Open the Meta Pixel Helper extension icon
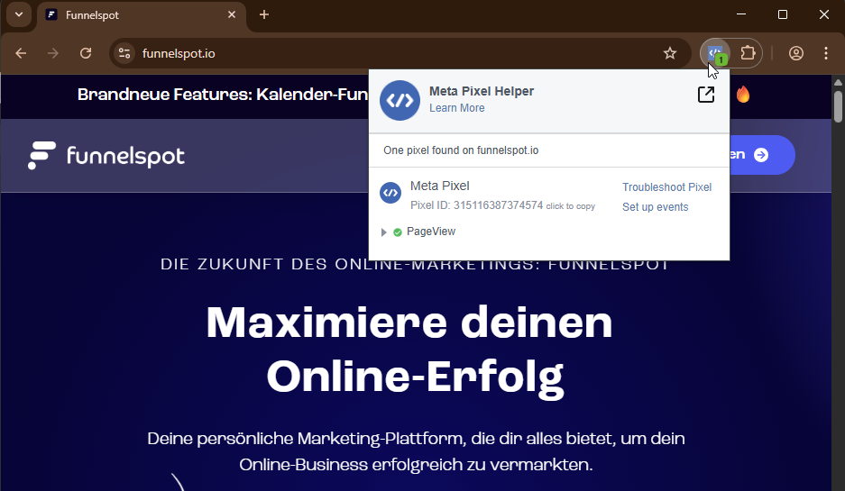Viewport: 845px width, 491px height. [x=715, y=53]
